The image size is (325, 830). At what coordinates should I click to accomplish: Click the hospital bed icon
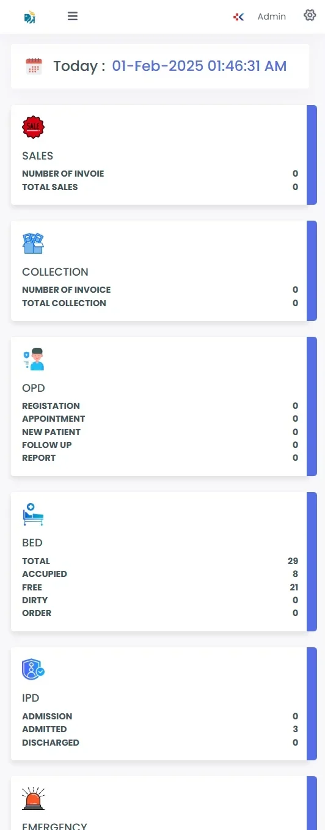click(34, 514)
